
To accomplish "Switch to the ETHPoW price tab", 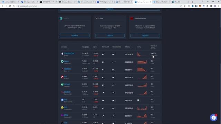I will [x=105, y=2].
